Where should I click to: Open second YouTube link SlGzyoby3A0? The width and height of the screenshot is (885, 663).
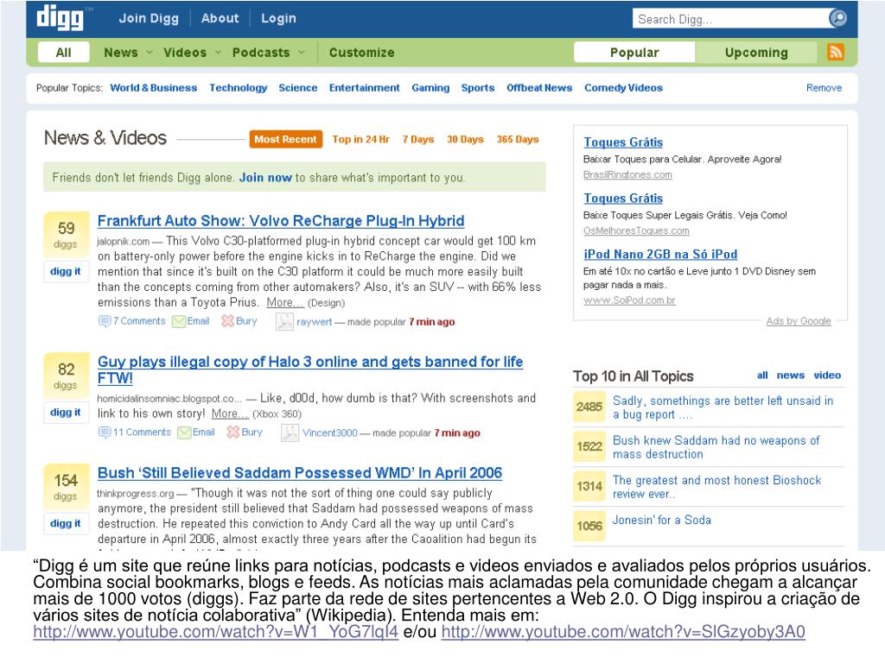pos(623,632)
